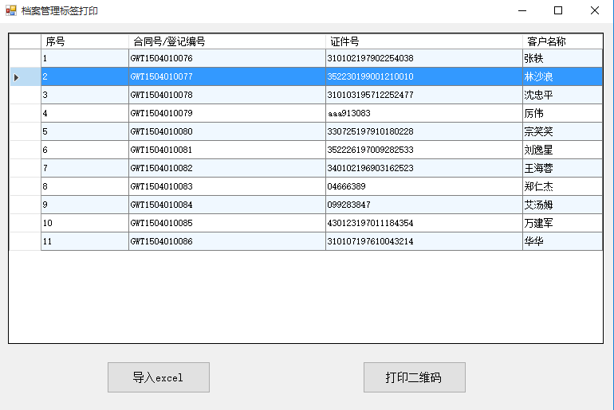The image size is (614, 410).
Task: Select contract cell GWT1504010081
Action: (x=227, y=150)
